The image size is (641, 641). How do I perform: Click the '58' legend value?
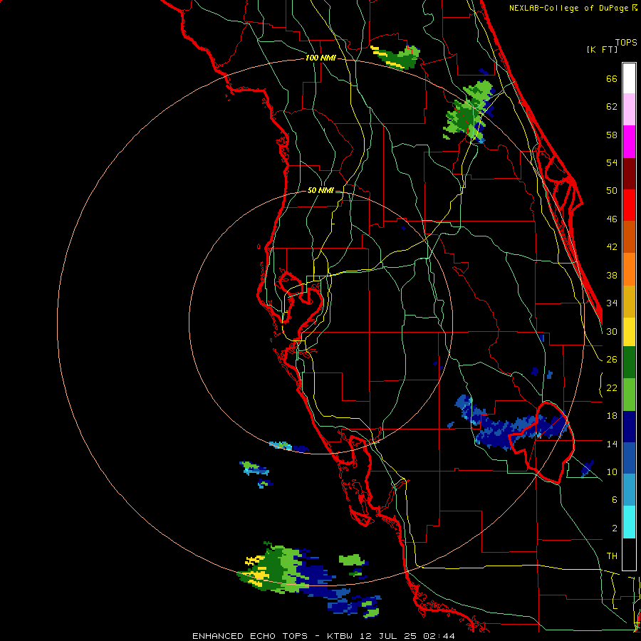point(612,135)
